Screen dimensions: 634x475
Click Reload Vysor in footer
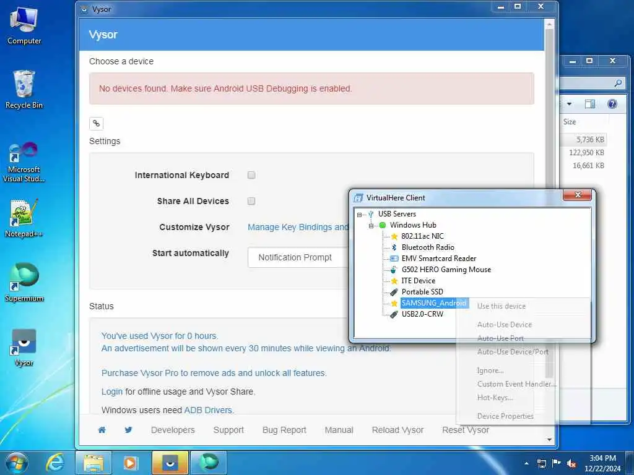(398, 430)
